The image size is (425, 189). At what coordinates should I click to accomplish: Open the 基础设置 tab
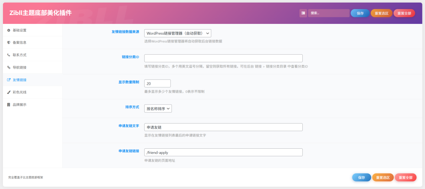coord(20,30)
